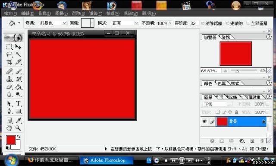Select the Healing Brush tool
Viewport: 276px width, 166px height.
point(9,71)
